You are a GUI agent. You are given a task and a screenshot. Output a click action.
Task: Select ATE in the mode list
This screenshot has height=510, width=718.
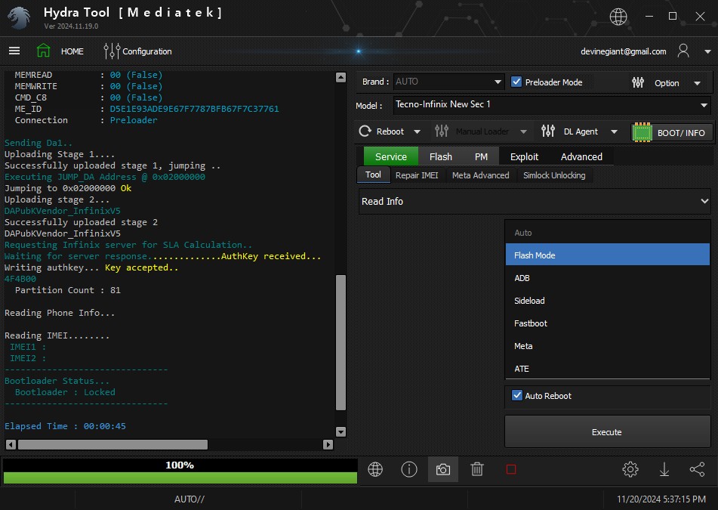(x=608, y=369)
